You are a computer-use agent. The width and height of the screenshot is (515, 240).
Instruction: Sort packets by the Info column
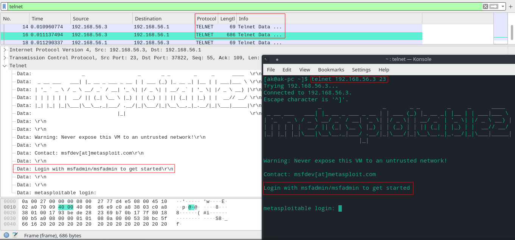tap(329, 19)
